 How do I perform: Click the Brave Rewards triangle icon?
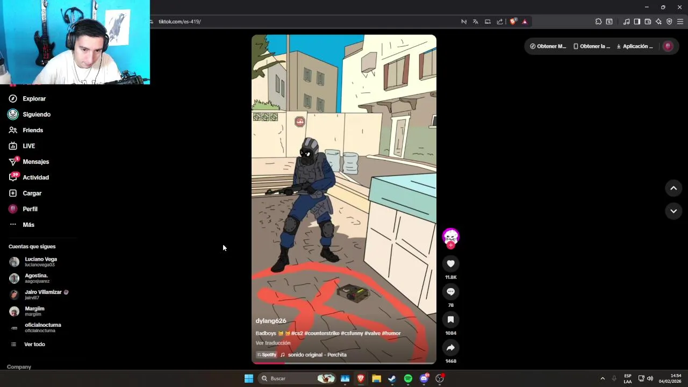pos(525,21)
